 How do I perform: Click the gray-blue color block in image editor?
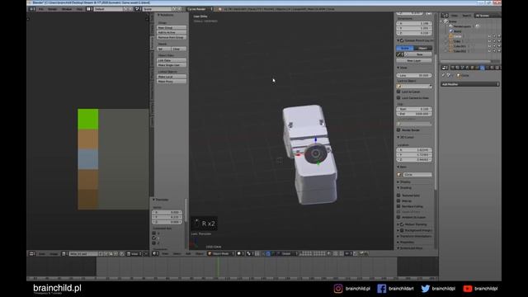click(x=88, y=159)
